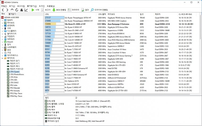Screen dimensions: 202x126
Task: Expand the 디스플레이 tree node
Action: 2,31
